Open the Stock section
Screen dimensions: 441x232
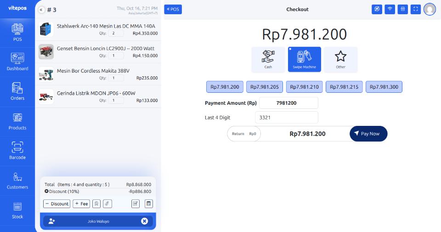[x=17, y=210]
